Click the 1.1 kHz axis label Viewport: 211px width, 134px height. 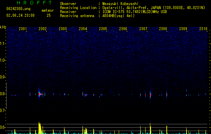(x=3, y=44)
